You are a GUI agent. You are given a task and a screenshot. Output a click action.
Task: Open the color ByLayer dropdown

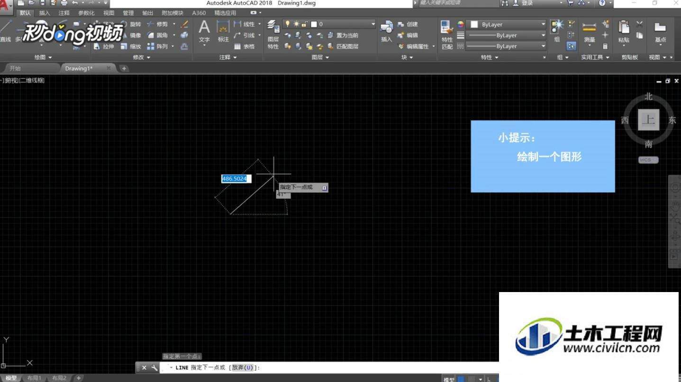(x=507, y=24)
